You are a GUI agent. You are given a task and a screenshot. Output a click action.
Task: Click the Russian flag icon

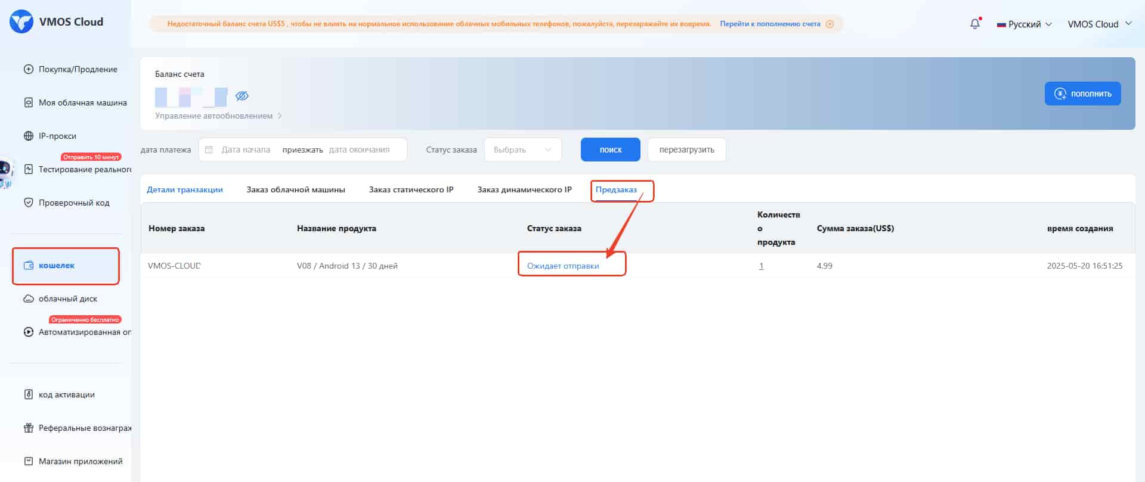pos(1001,24)
